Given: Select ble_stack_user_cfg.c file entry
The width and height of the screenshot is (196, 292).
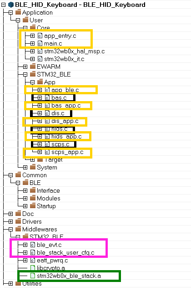Looking at the screenshot, I should pos(65,253).
